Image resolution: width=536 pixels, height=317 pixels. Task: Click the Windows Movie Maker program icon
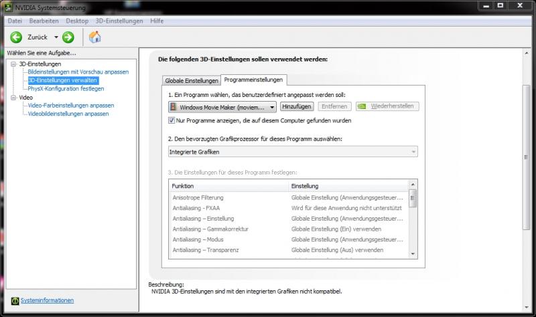174,107
